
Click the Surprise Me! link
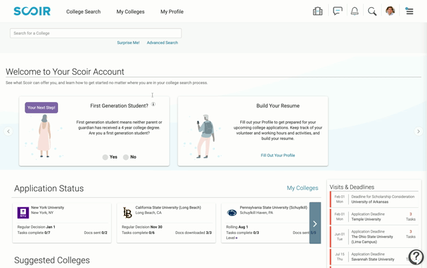[x=128, y=43]
